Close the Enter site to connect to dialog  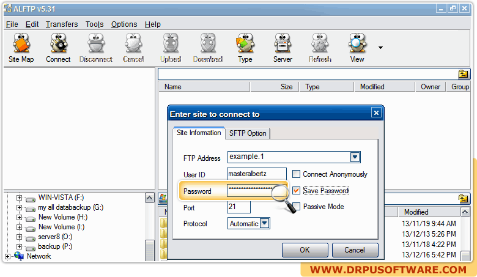coord(376,113)
